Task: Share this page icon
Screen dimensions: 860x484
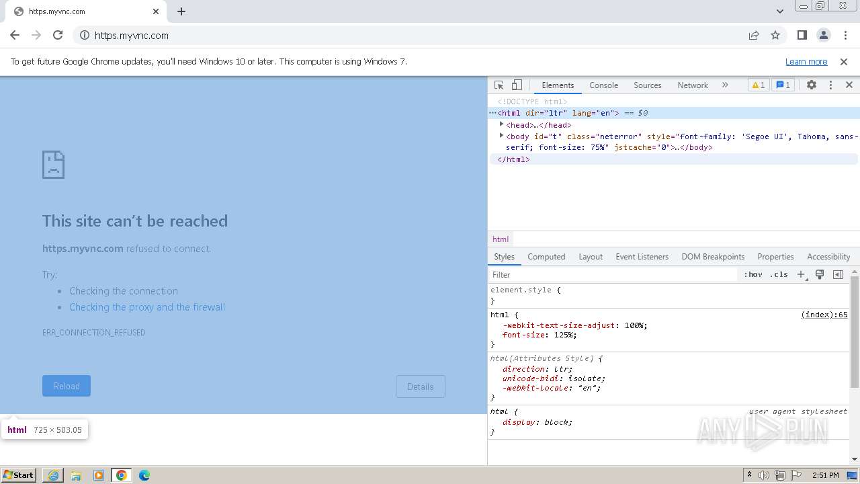Action: click(754, 36)
